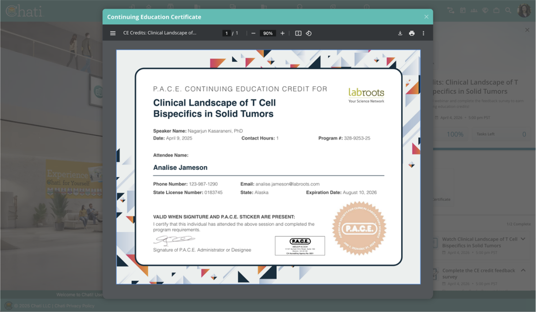Click the email analise.jameson@labroots.com on certificate
Viewport: 536px width, 312px height.
[x=287, y=184]
